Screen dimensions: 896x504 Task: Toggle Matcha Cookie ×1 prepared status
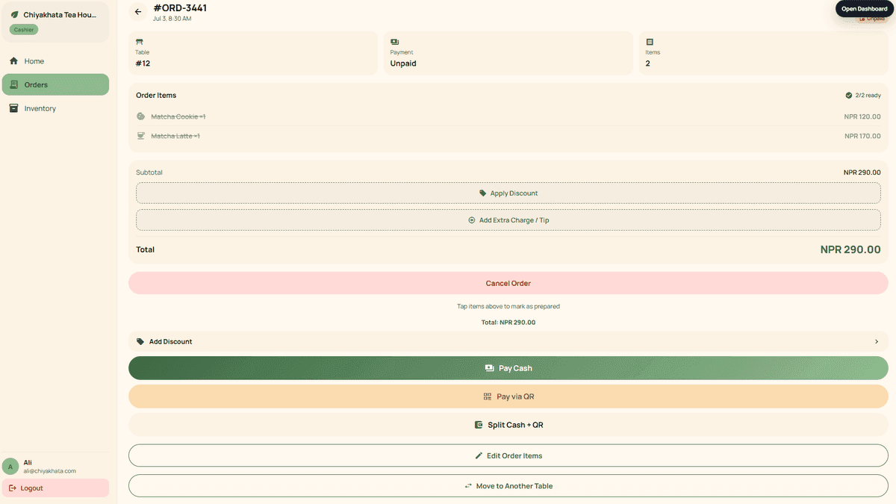point(508,116)
